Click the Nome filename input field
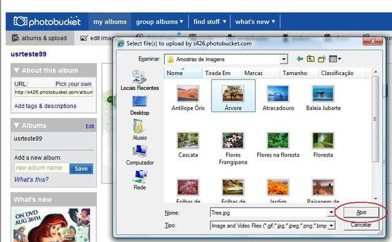 point(269,213)
